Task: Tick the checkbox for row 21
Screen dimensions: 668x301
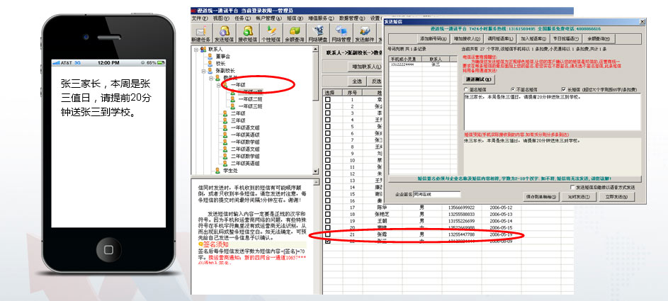Action: (x=327, y=234)
